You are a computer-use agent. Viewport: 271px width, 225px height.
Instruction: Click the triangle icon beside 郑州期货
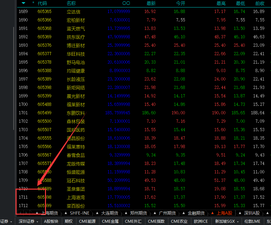(126, 213)
